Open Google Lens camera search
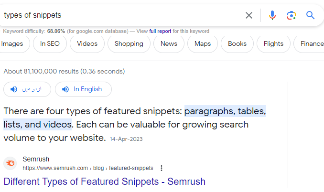Image resolution: width=324 pixels, height=192 pixels. click(x=292, y=15)
